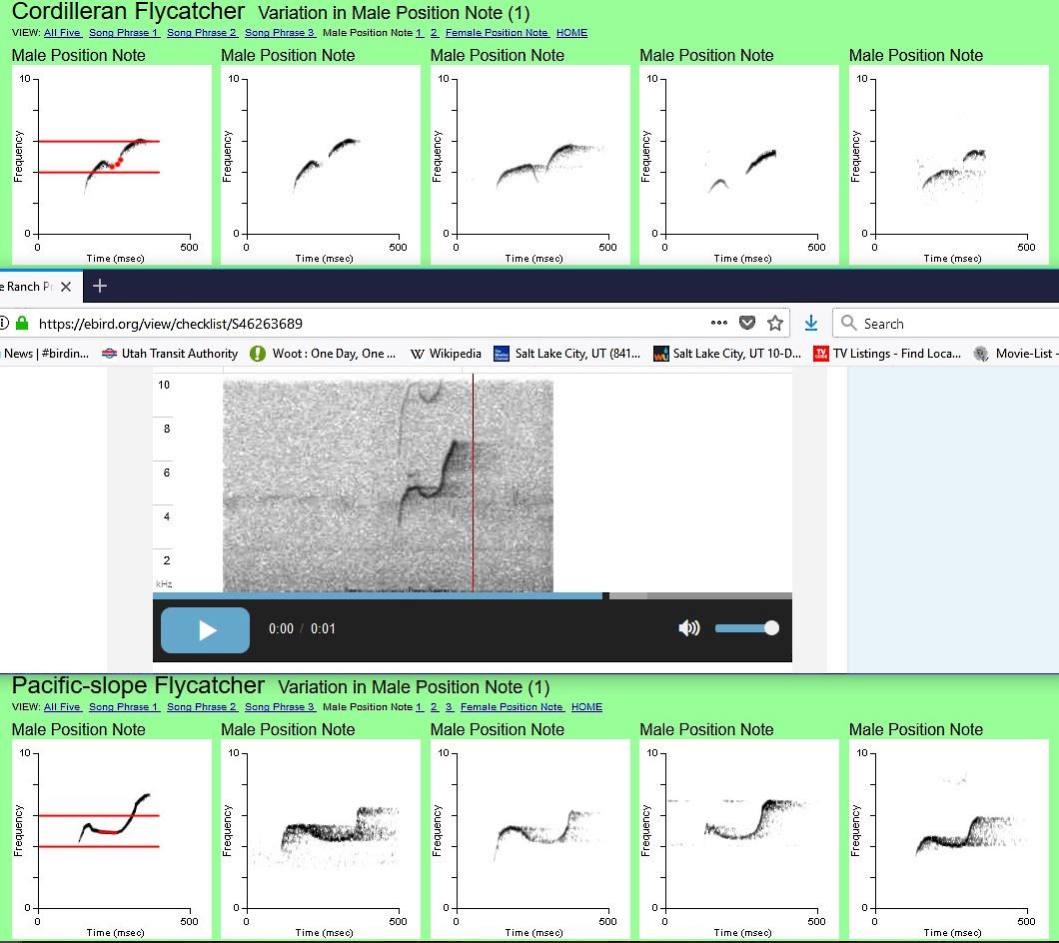Open the page actions three-dot menu
Viewport: 1059px width, 943px height.
pos(719,323)
